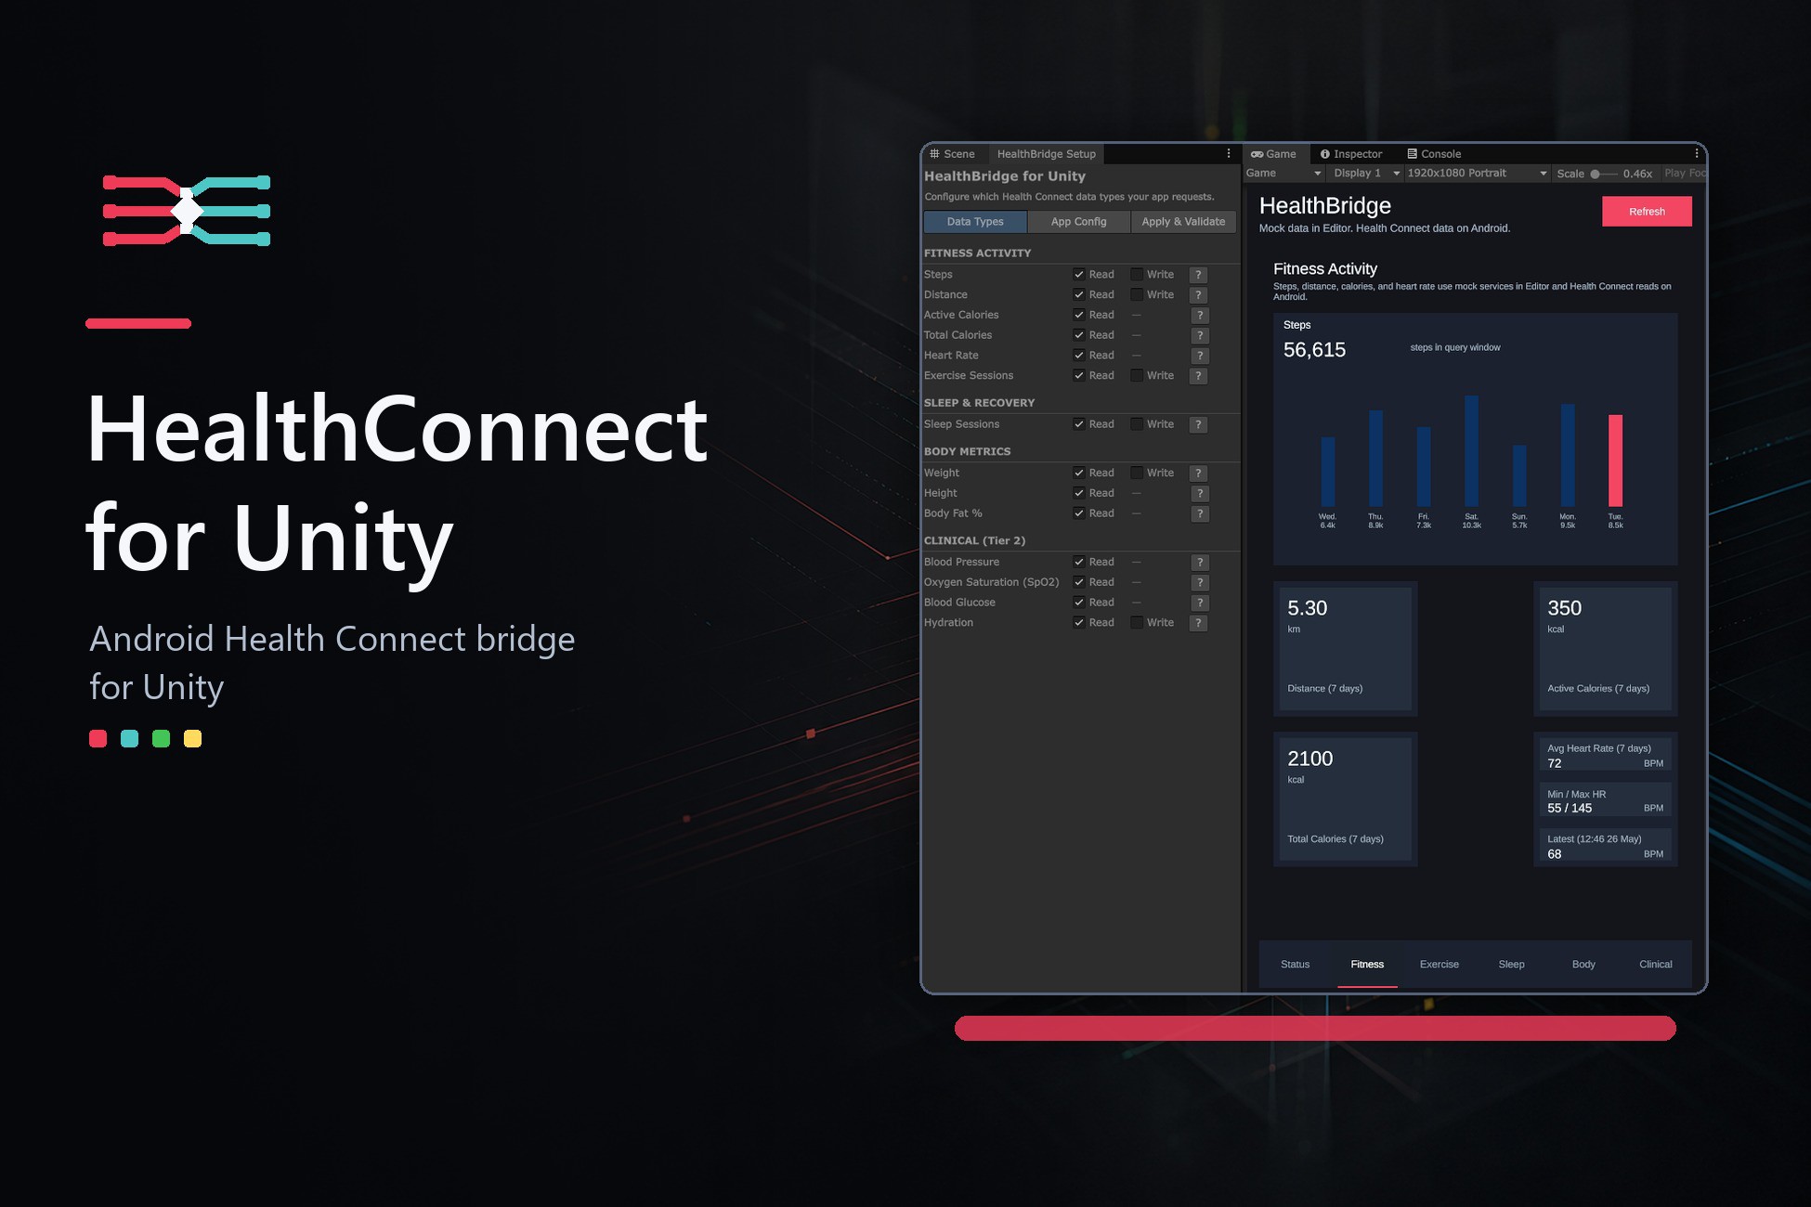Open the Inspector tab

[x=1352, y=154]
